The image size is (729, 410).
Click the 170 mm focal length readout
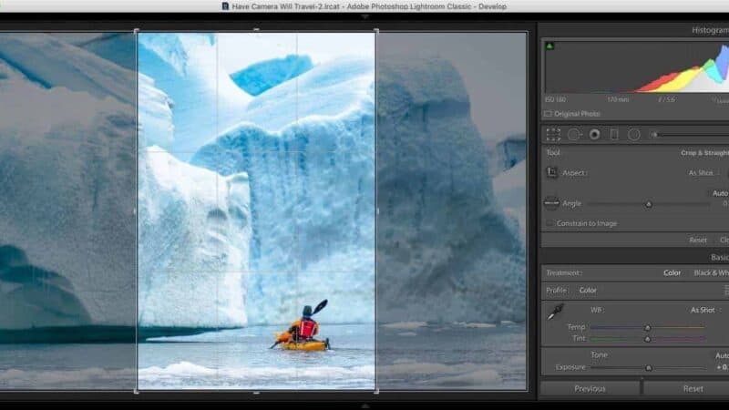(x=618, y=99)
